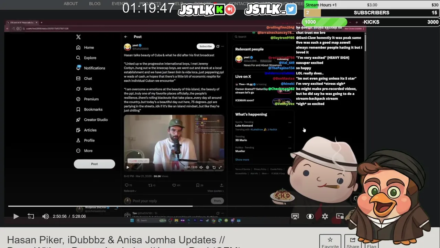This screenshot has width=440, height=248.
Task: Open more options for Mueller trend
Action: click(290, 148)
